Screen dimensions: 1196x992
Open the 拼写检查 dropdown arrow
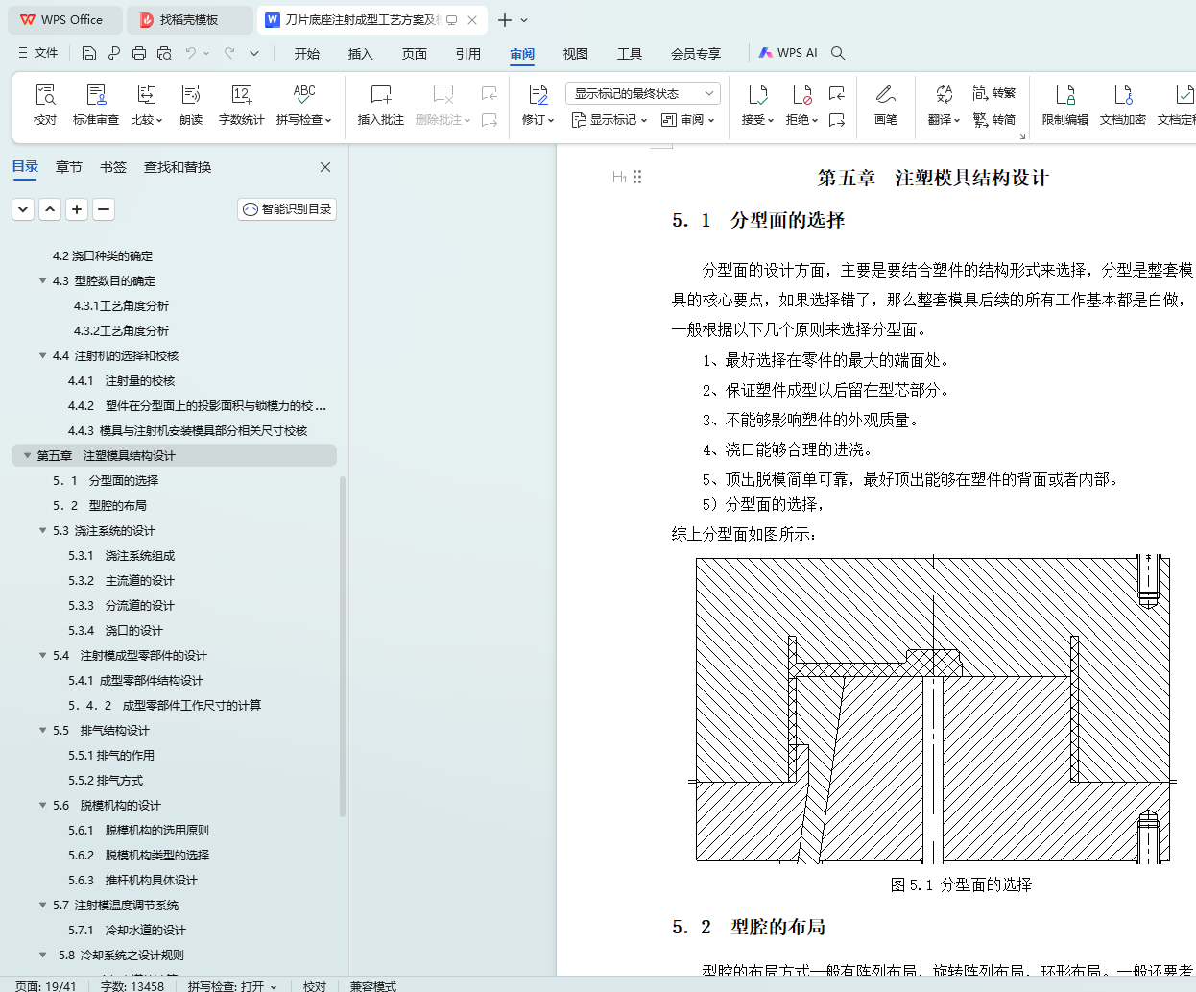coord(328,121)
